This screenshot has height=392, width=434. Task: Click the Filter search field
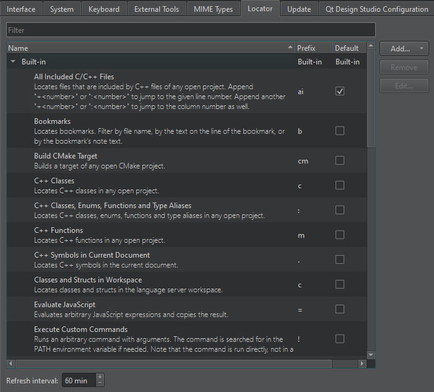pyautogui.click(x=191, y=30)
